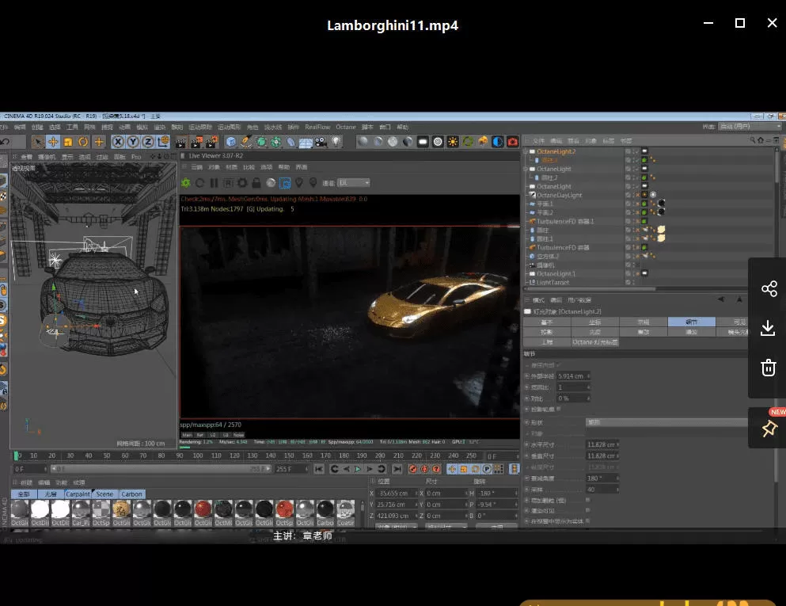This screenshot has width=786, height=606.
Task: Enable region render mode in Live Viewer
Action: pos(229,182)
